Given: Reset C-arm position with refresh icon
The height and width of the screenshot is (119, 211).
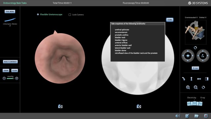Looking at the screenshot, I should point(195,48).
